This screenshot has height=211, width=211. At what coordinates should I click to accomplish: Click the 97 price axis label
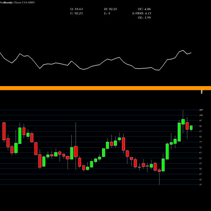click(200, 121)
